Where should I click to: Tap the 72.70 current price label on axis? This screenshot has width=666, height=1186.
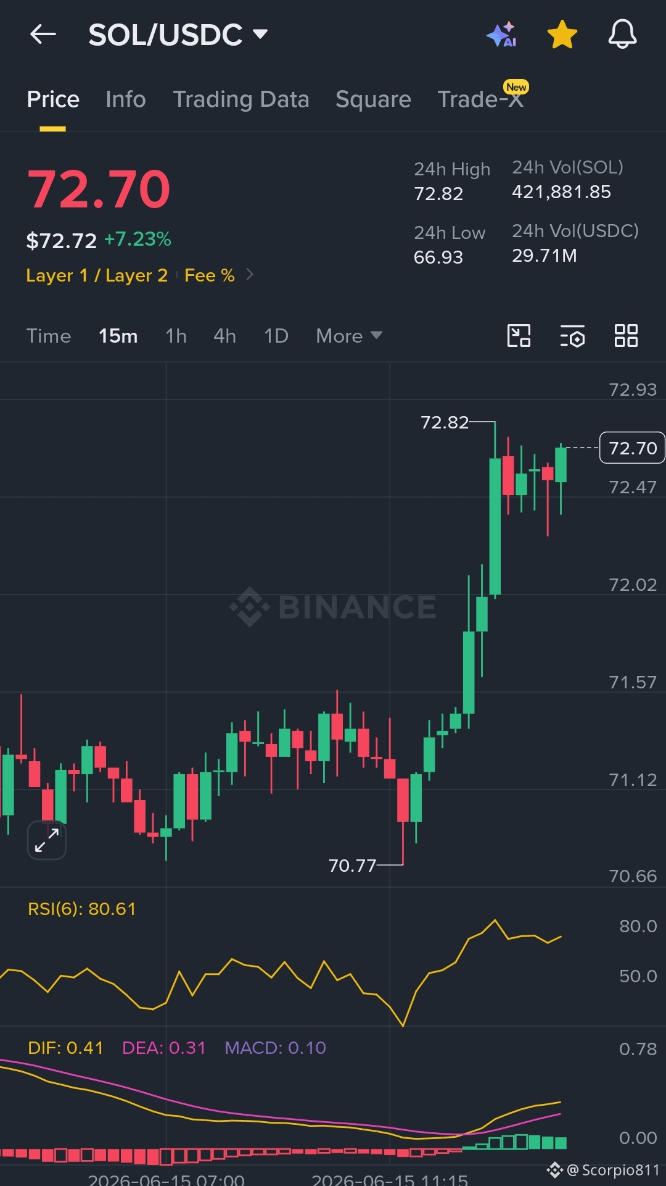tap(633, 448)
